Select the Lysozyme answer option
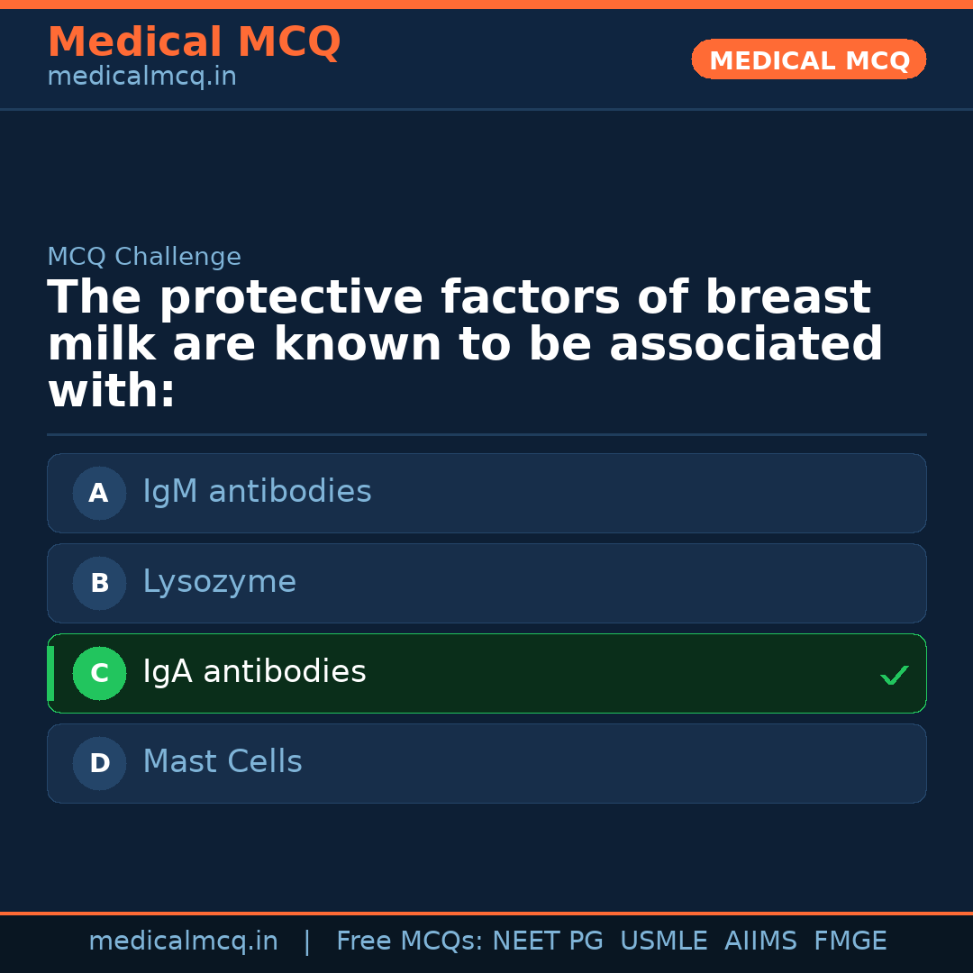The height and width of the screenshot is (973, 973). (x=219, y=582)
